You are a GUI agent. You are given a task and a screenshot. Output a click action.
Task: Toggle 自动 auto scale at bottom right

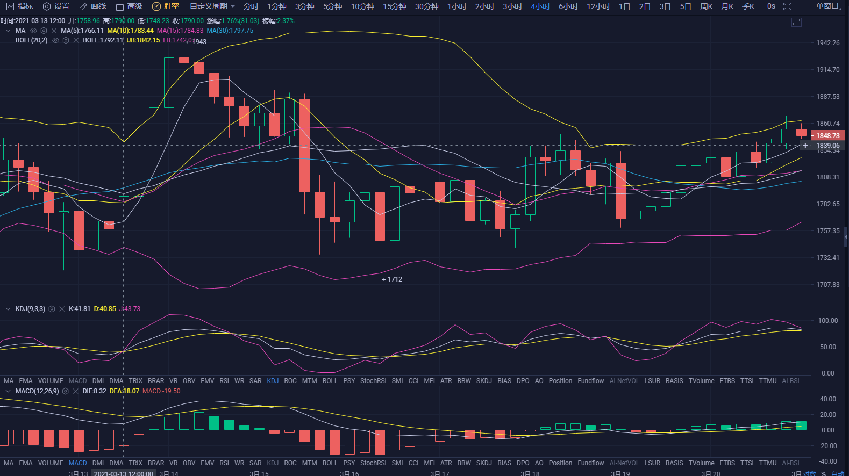coord(838,473)
